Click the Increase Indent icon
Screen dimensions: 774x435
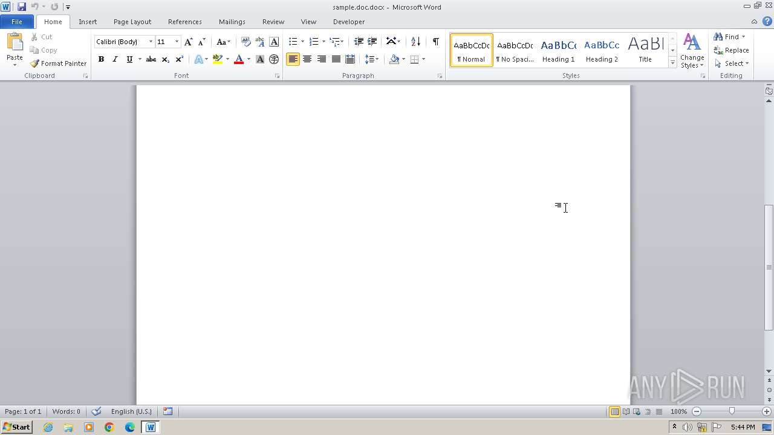click(372, 42)
